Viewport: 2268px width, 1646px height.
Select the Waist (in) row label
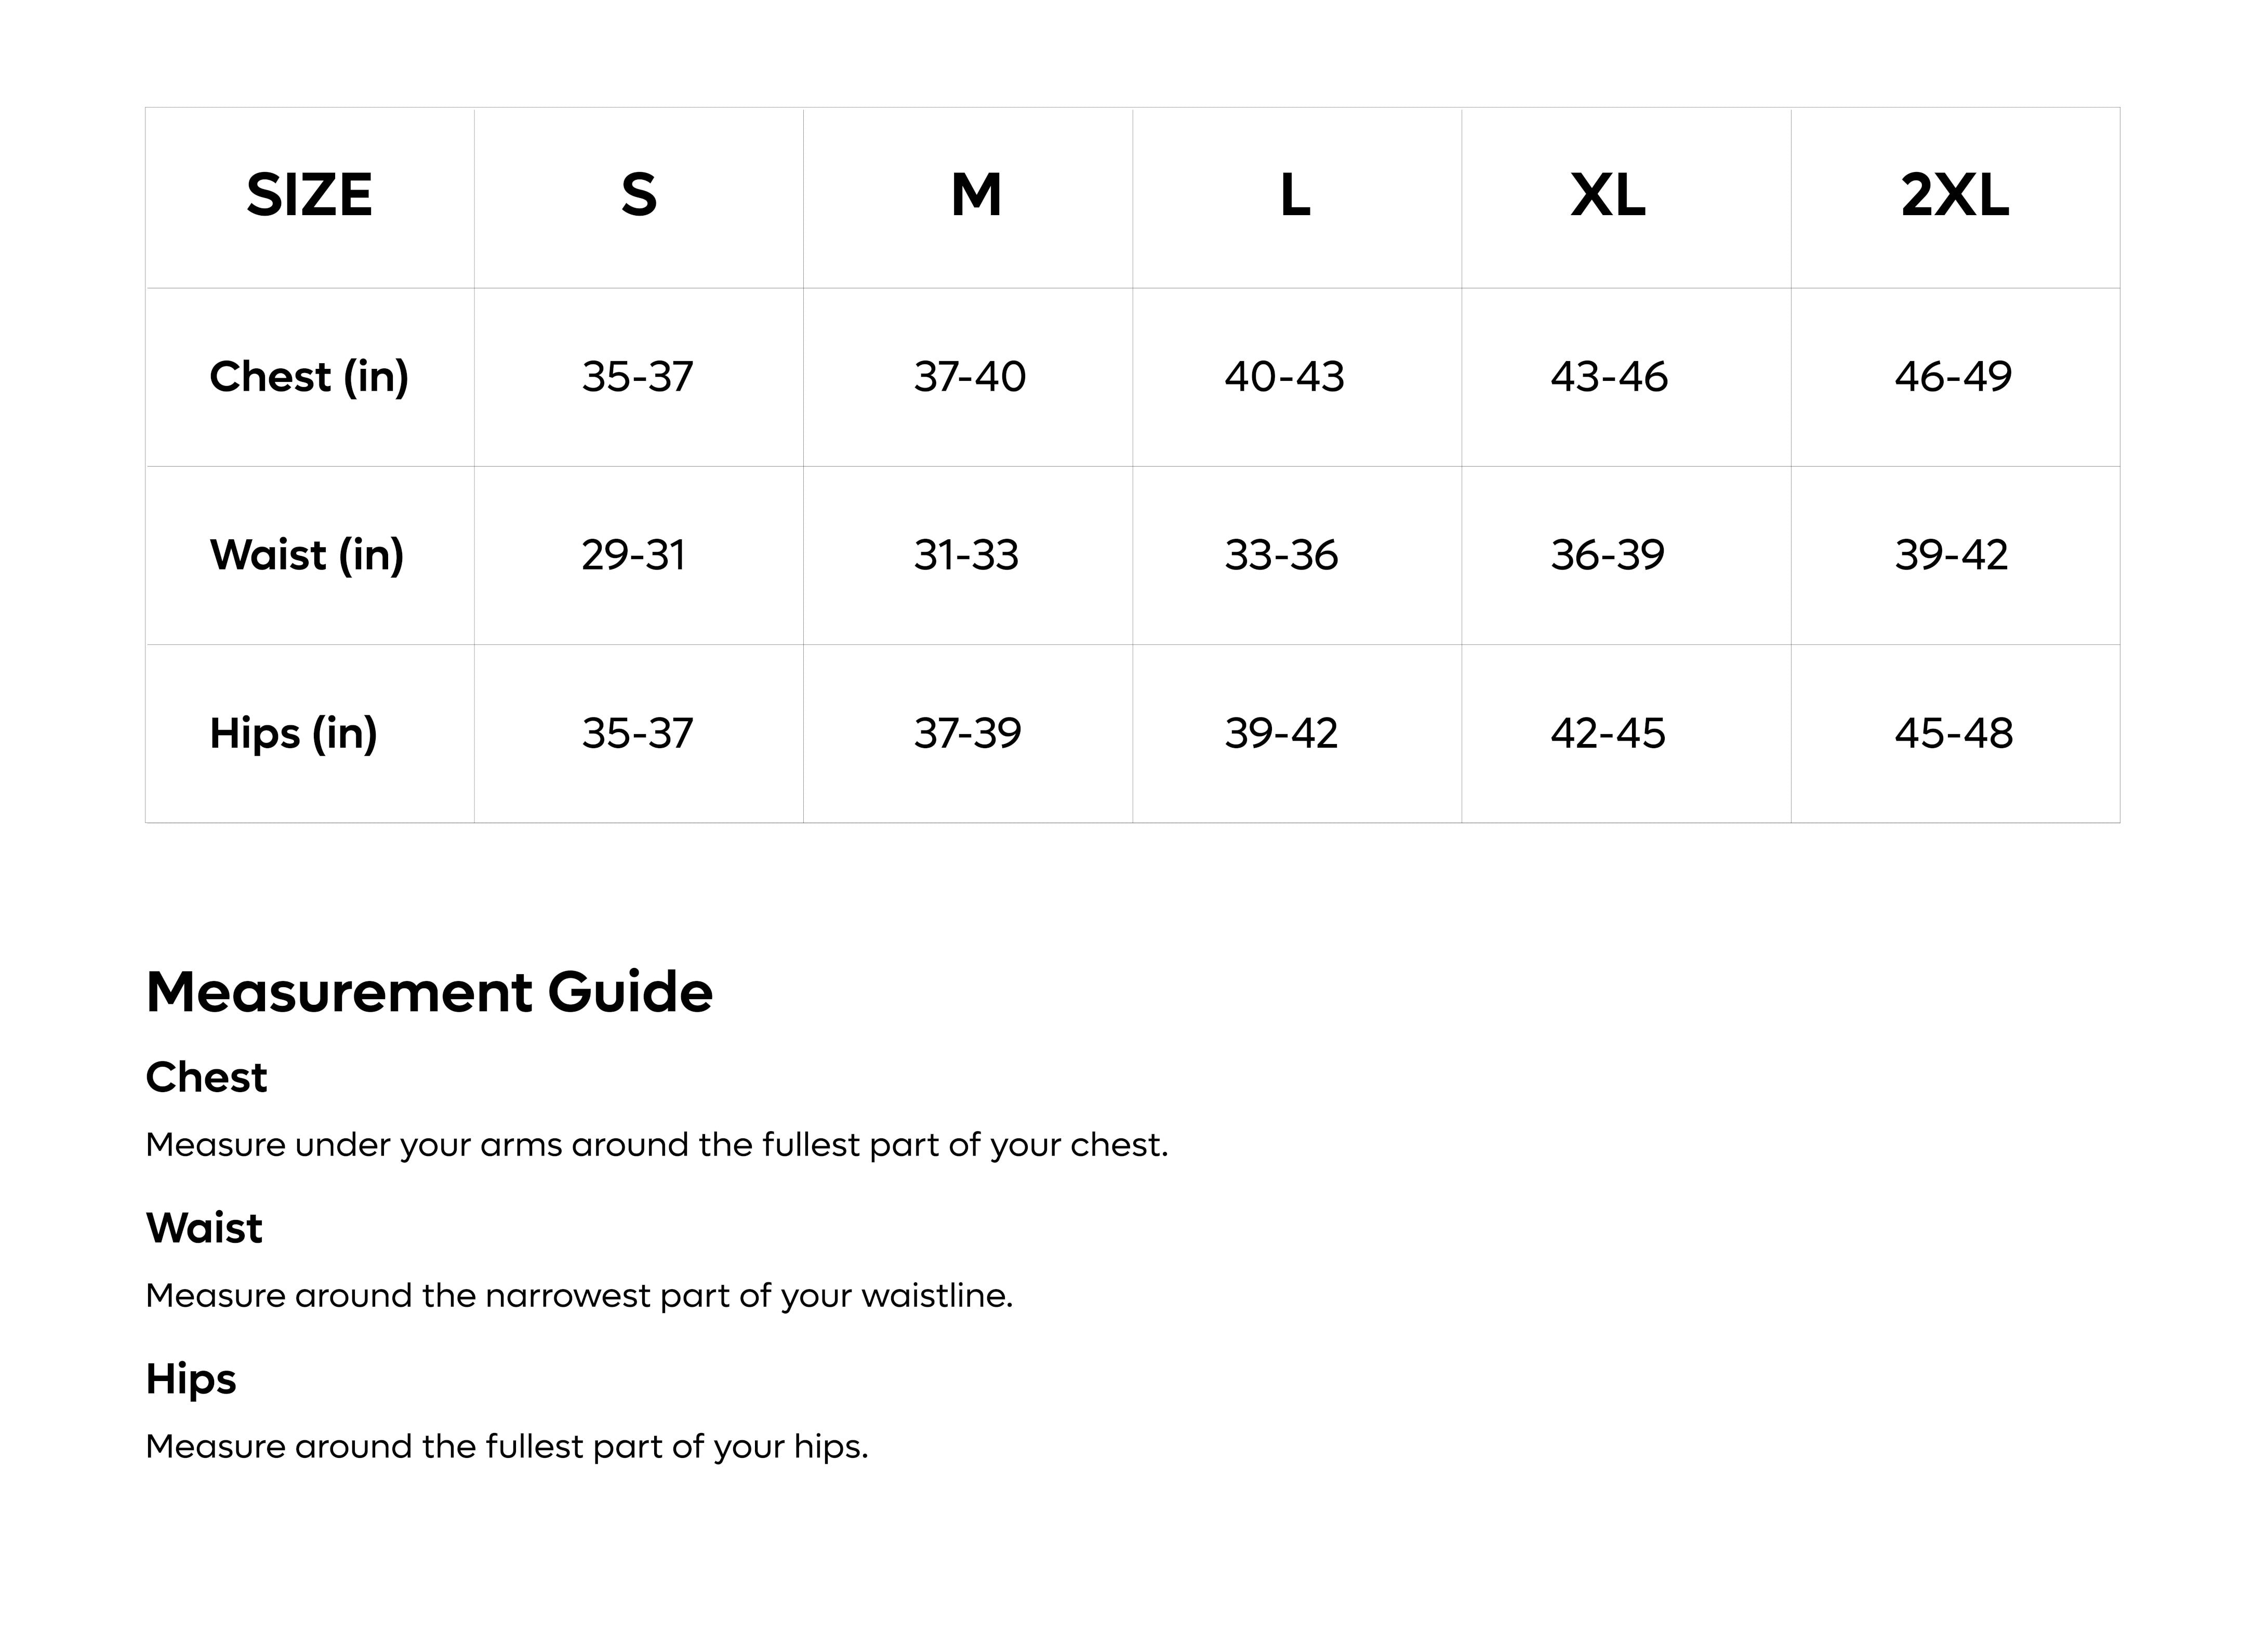[x=307, y=555]
